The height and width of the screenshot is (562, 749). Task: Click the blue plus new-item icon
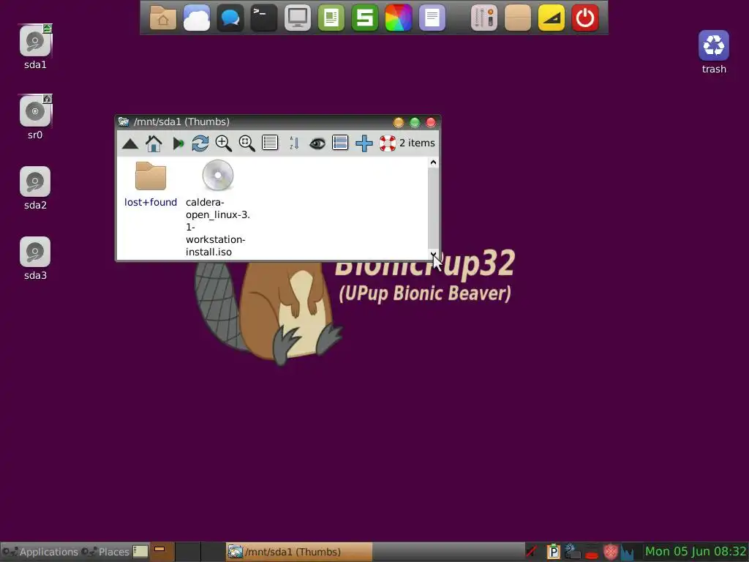point(364,143)
